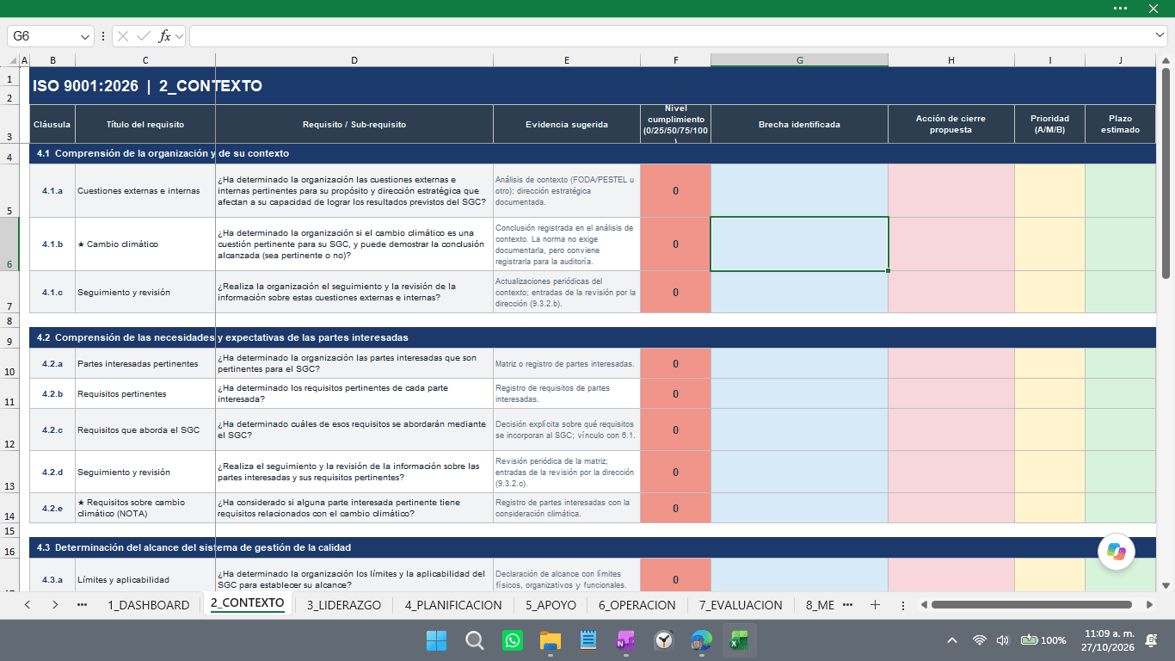Go to the 6_OPERACION sheet tab
Viewport: 1175px width, 661px height.
click(x=637, y=605)
